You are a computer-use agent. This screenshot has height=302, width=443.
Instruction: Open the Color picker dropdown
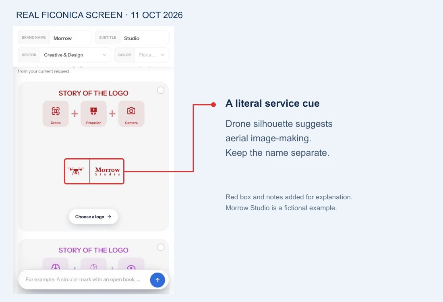(141, 55)
